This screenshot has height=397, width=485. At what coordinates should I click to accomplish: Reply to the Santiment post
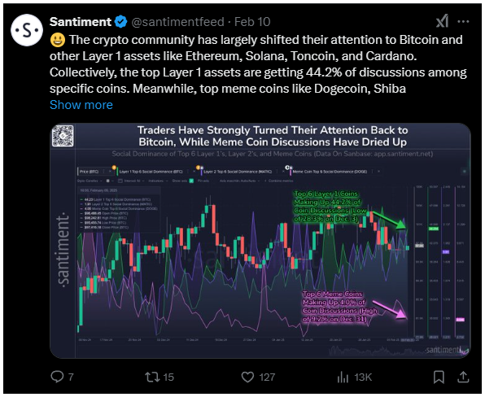tap(62, 377)
